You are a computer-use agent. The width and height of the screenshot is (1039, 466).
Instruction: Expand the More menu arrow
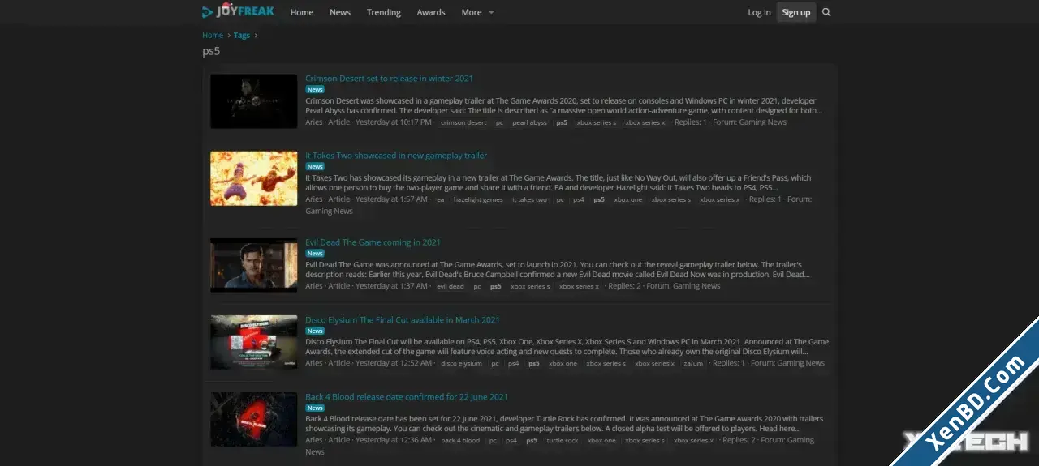pyautogui.click(x=491, y=13)
